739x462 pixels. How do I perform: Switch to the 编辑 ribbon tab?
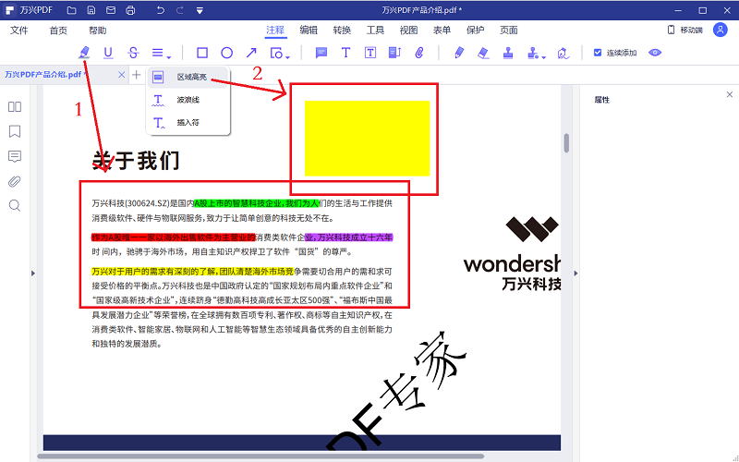309,30
